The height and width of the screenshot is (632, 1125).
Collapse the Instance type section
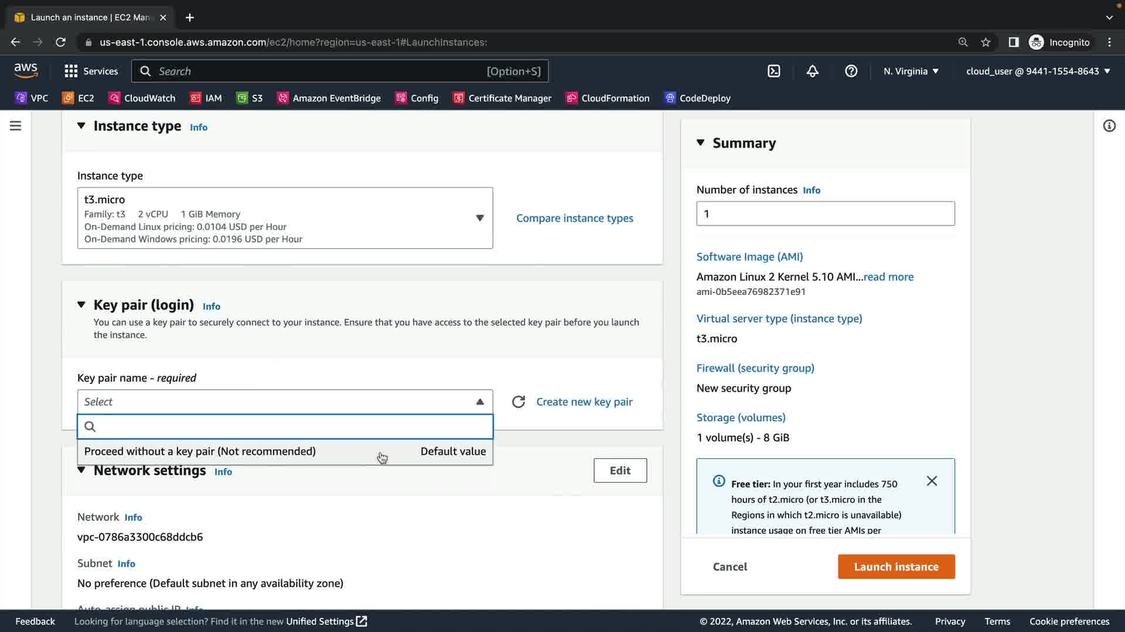[x=81, y=126]
